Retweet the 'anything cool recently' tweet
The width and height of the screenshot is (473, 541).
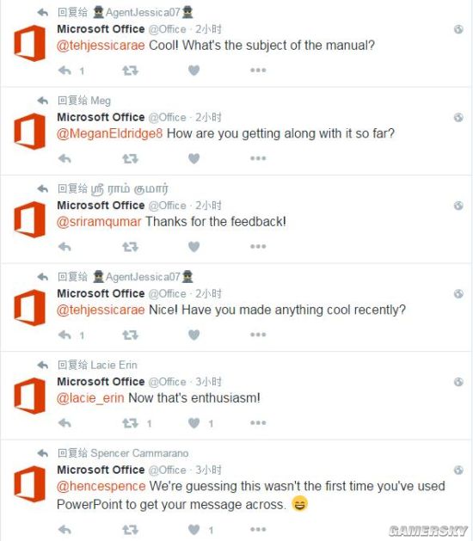coord(130,335)
